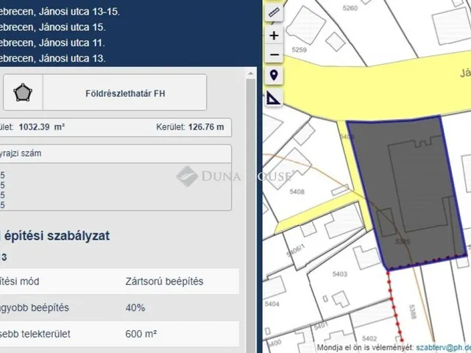Activate the location pin marker tool
The image size is (471, 353).
pyautogui.click(x=274, y=76)
